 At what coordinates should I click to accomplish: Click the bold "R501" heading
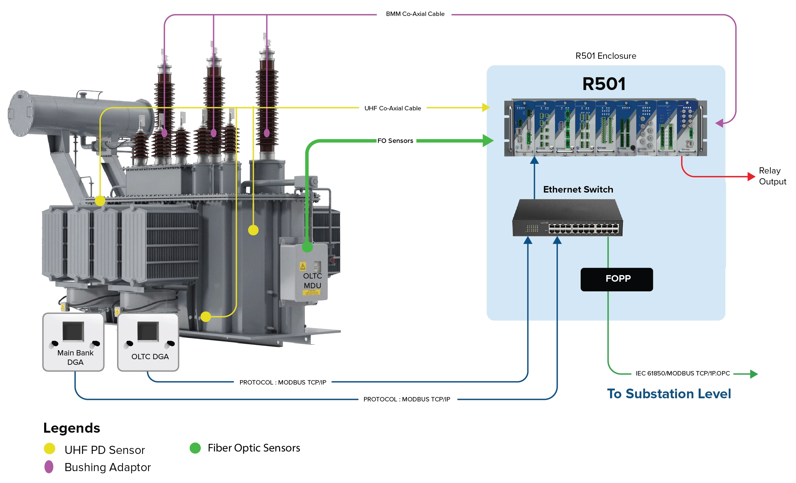point(604,84)
